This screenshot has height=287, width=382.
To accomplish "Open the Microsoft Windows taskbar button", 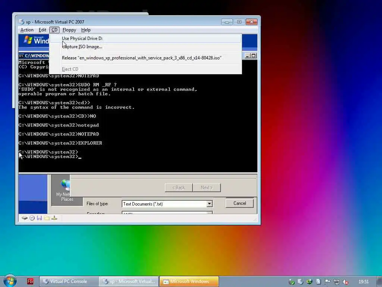I will tap(189, 281).
